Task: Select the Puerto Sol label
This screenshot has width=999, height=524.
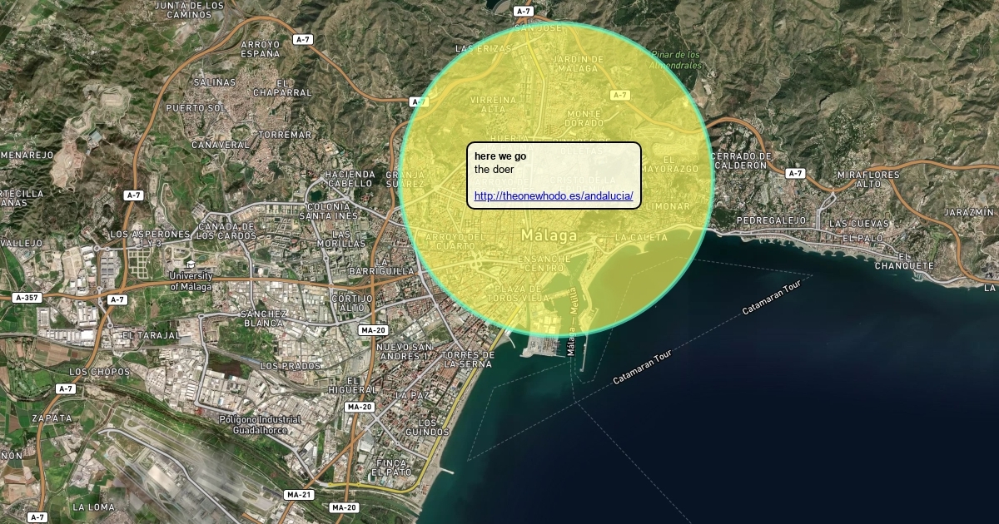Action: pos(196,108)
